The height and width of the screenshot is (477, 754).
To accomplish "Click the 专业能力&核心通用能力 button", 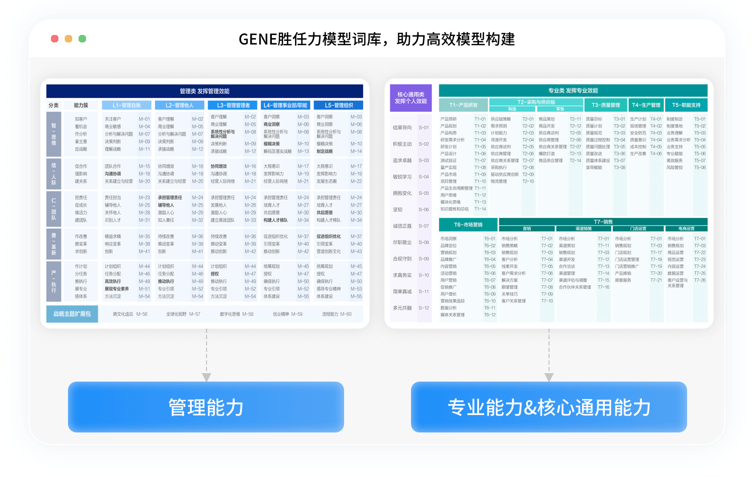I will coord(549,407).
